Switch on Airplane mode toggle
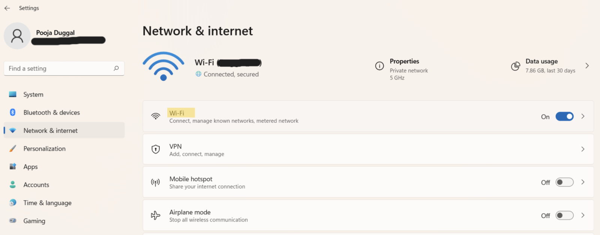This screenshot has height=235, width=600. tap(564, 215)
